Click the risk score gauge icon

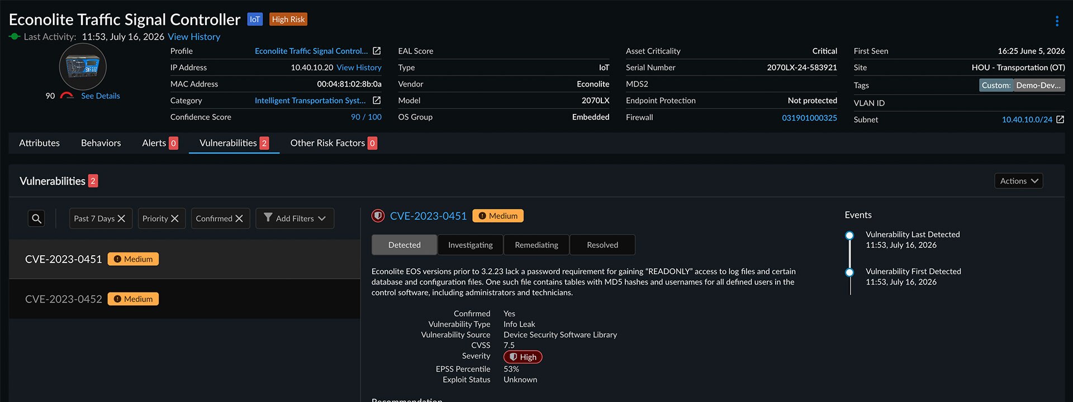click(67, 95)
